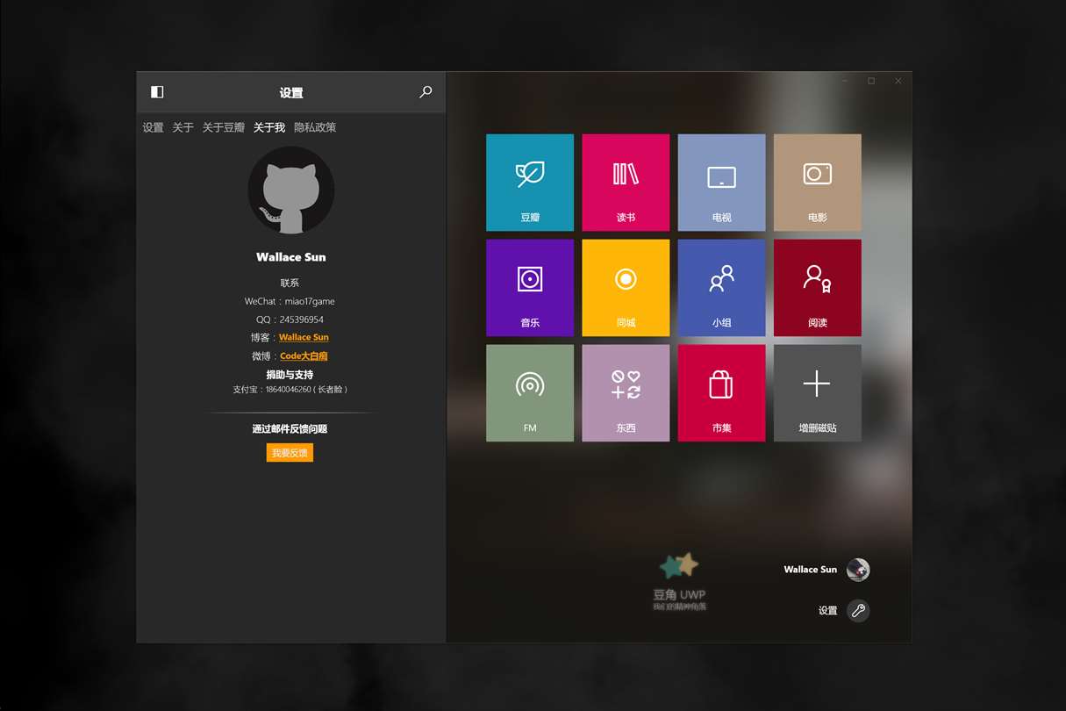Click the 通过邮件反馈问题 heading
1066x711 pixels.
tap(290, 429)
